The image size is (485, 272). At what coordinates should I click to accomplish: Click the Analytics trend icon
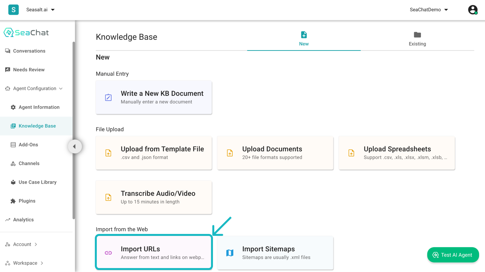[8, 220]
